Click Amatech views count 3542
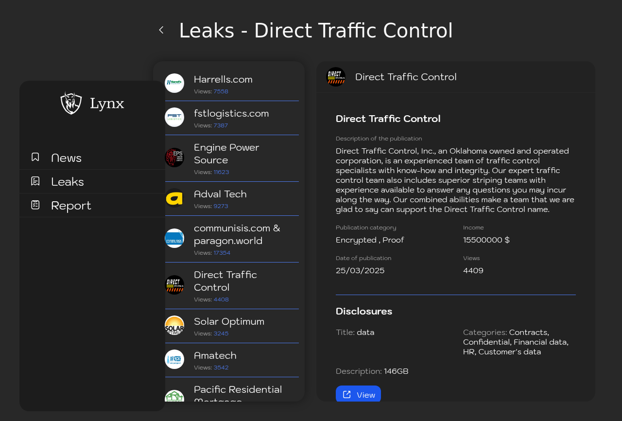Screen dimensions: 622x421 coord(221,368)
